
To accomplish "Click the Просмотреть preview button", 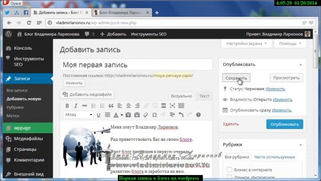I will tap(286, 78).
